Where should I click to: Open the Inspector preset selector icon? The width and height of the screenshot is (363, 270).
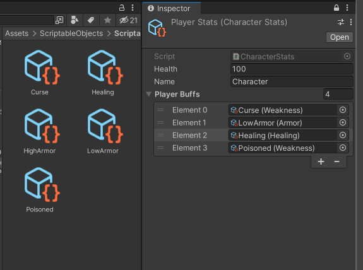pos(341,22)
